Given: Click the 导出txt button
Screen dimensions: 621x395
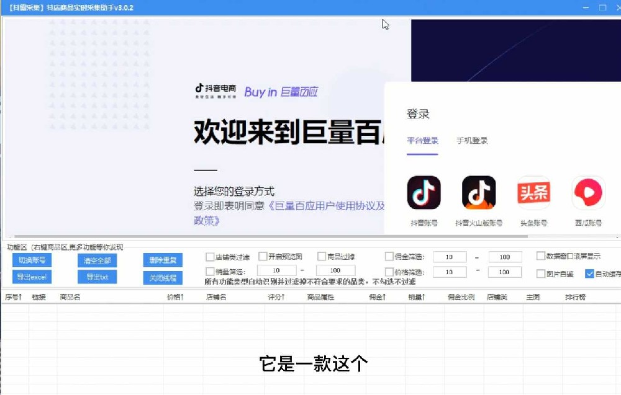Looking at the screenshot, I should pos(97,277).
